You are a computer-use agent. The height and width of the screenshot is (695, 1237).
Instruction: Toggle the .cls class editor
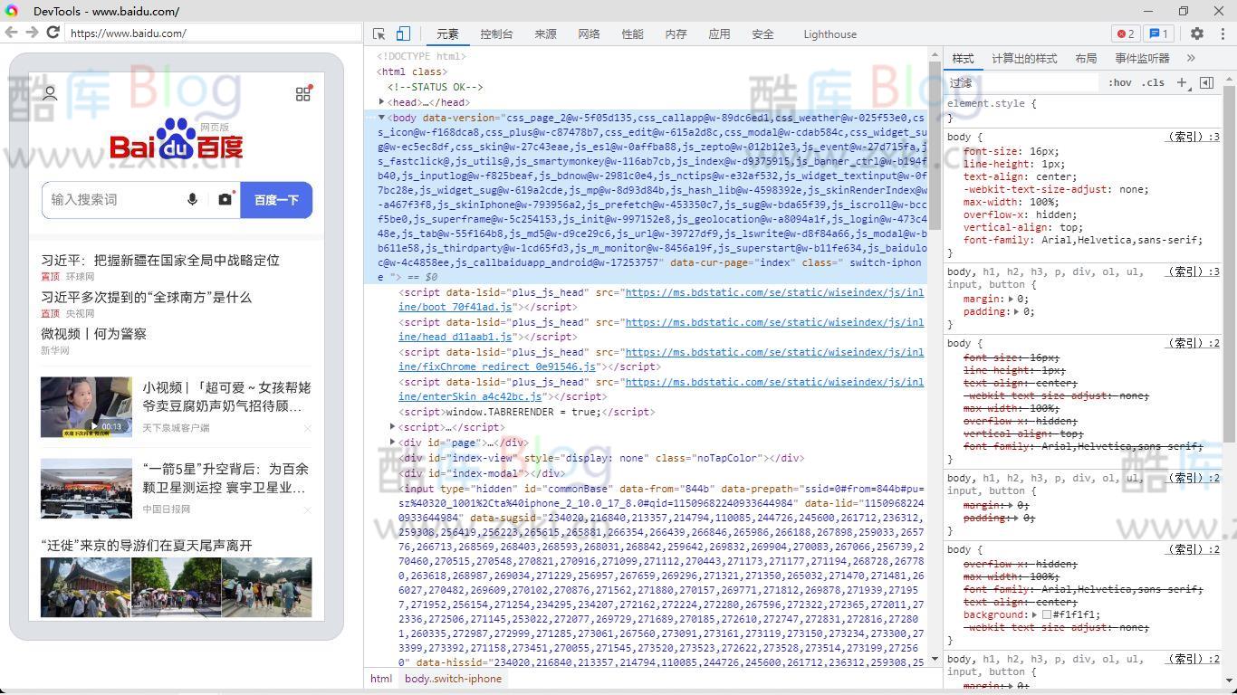pos(1153,82)
